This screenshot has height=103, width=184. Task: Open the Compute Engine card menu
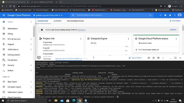[x=129, y=39]
